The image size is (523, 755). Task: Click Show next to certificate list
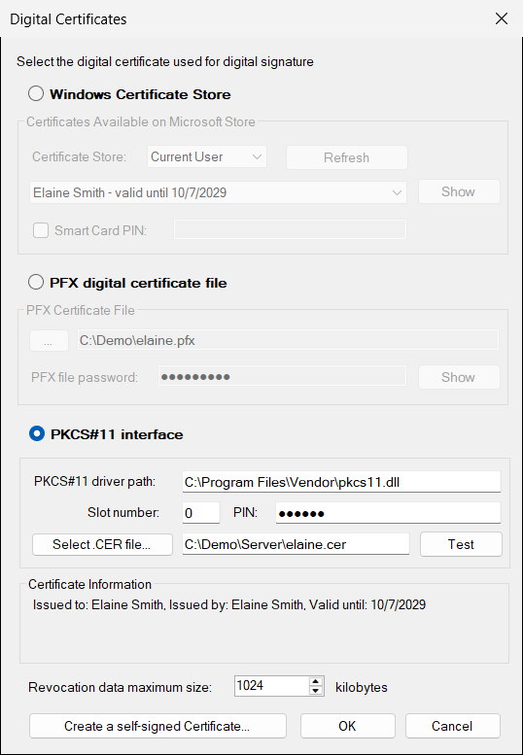(459, 191)
